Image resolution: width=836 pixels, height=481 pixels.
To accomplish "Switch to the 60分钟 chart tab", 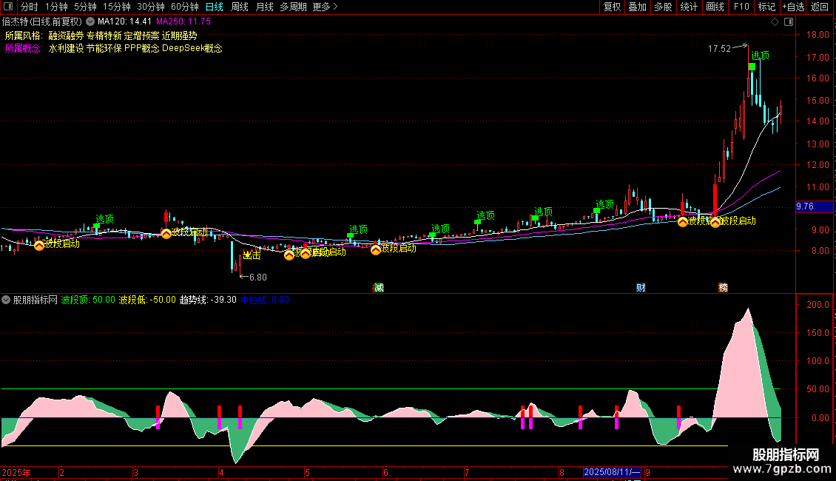I will click(184, 7).
